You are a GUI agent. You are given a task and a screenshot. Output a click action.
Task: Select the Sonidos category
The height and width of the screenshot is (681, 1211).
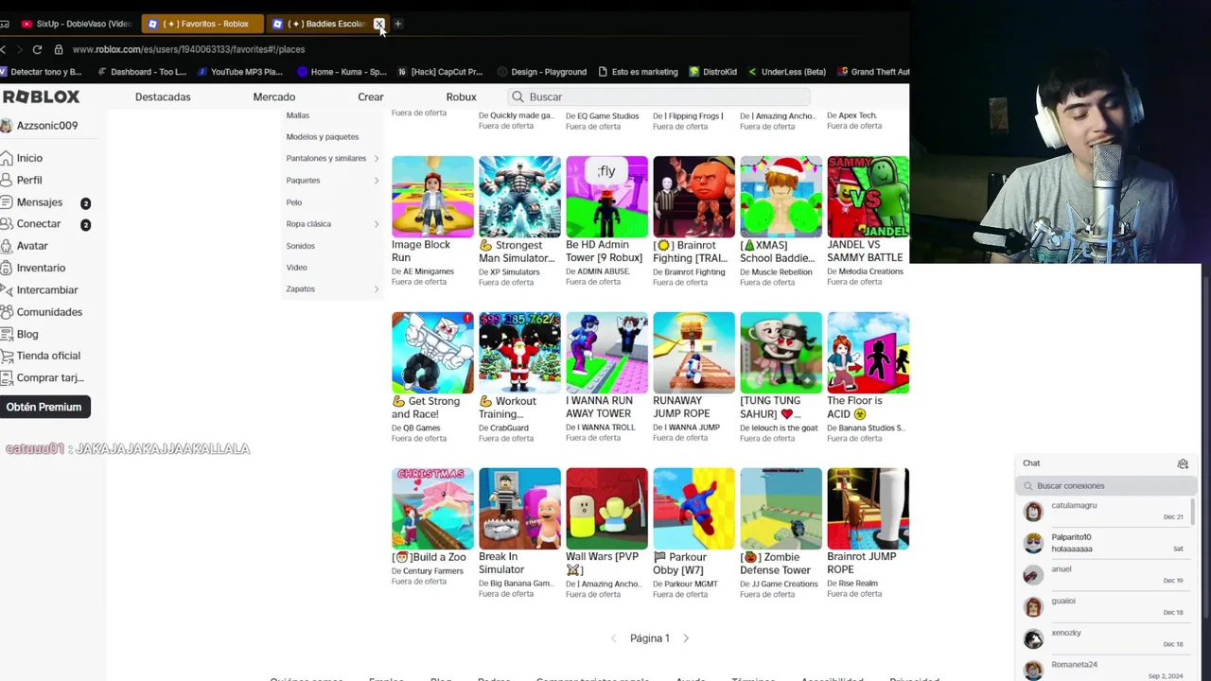pos(301,246)
